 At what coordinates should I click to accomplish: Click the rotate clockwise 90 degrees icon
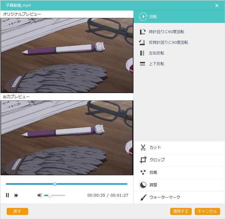142,32
